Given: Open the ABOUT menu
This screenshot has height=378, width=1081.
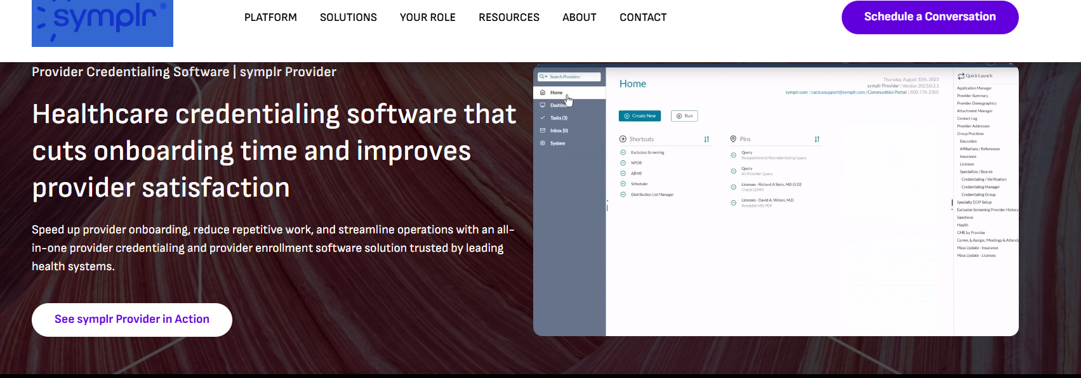Looking at the screenshot, I should (x=580, y=18).
